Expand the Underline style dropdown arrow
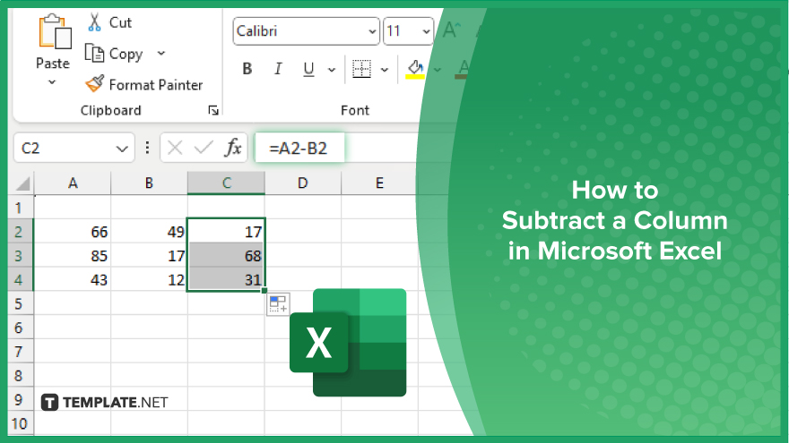Screen dimensions: 789x443 (x=332, y=69)
